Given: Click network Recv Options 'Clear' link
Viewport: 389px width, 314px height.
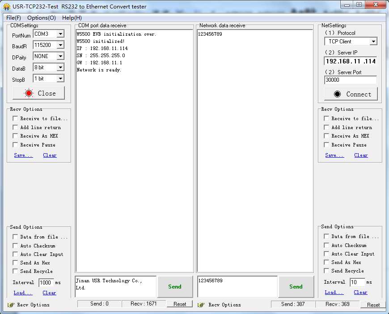Looking at the screenshot, I should coord(361,155).
